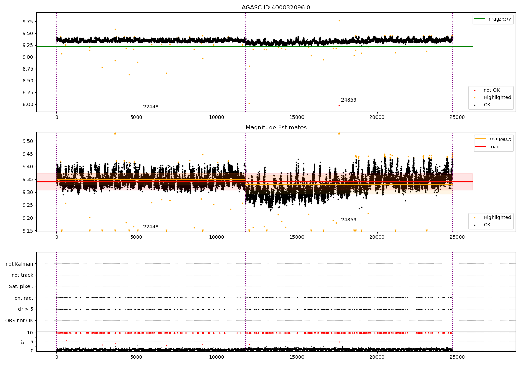Select "not OK" legend entry in top plot

click(491, 90)
